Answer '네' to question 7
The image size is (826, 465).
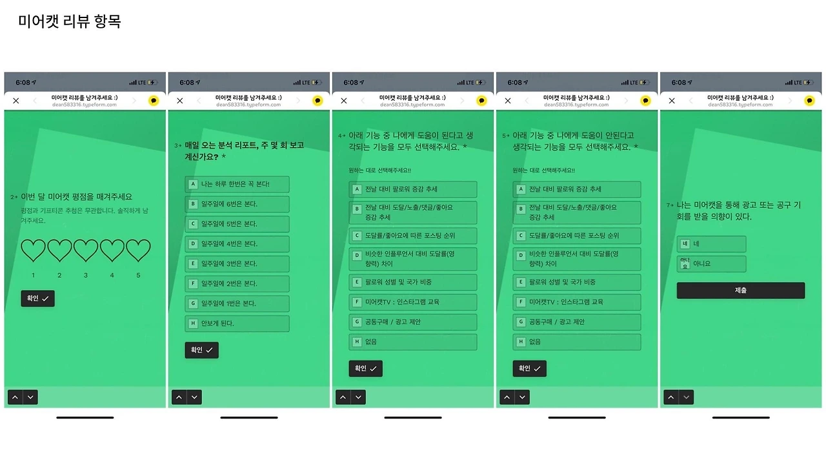pyautogui.click(x=711, y=244)
